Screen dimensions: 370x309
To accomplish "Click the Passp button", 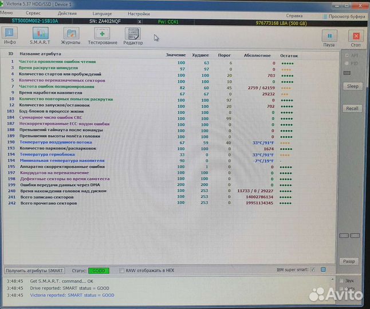I will coord(349,261).
